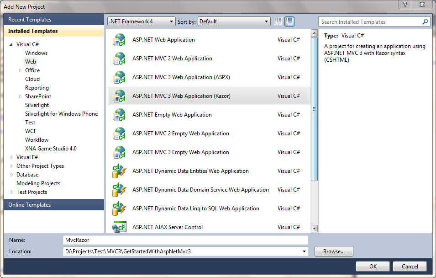Click the ASP.NET MVC 2 Web Application icon
The width and height of the screenshot is (436, 278).
click(x=119, y=59)
